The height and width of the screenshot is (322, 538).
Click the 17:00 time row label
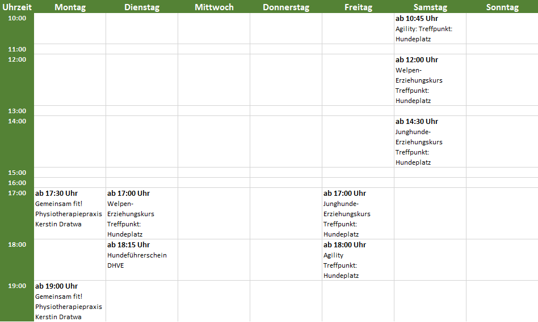pos(17,193)
